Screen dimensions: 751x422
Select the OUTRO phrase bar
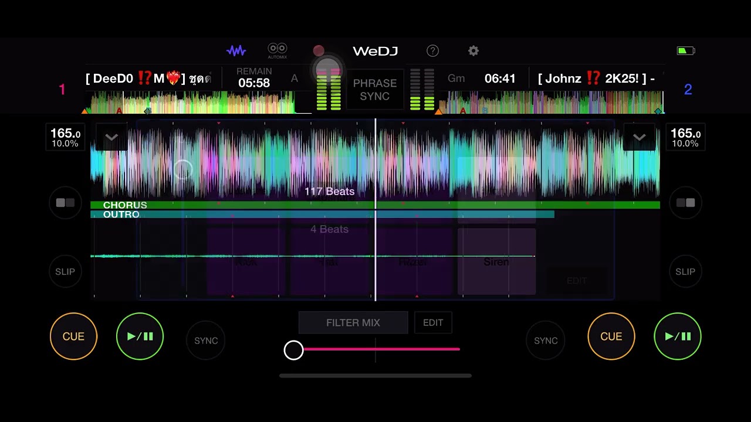pyautogui.click(x=322, y=215)
